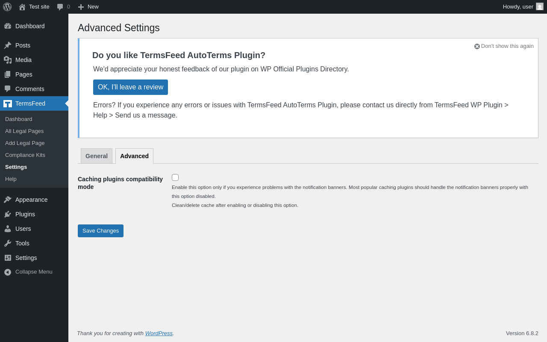
Task: Select the Advanced tab
Action: tap(134, 156)
